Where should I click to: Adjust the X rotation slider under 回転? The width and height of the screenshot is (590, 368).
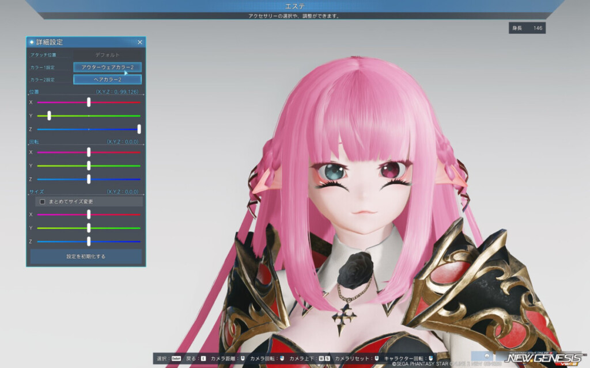88,153
